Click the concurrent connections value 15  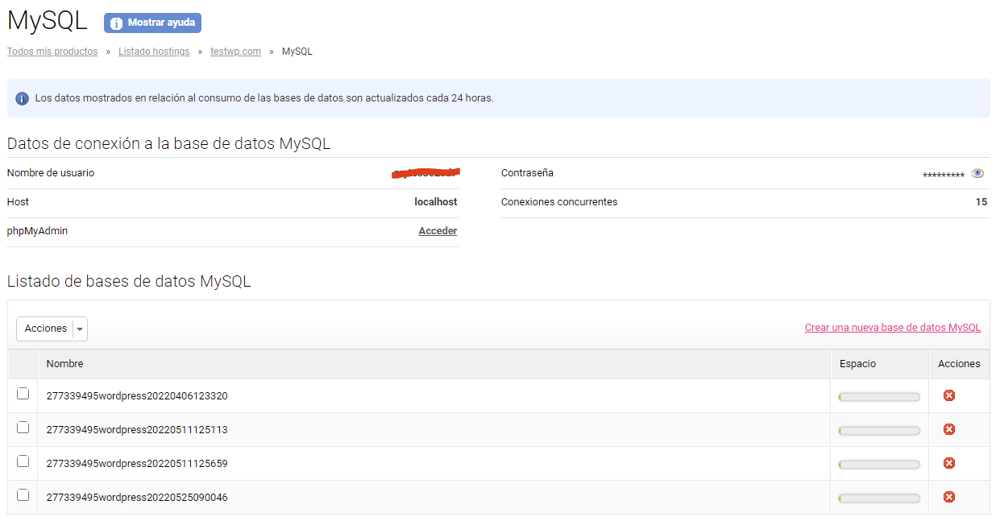981,202
